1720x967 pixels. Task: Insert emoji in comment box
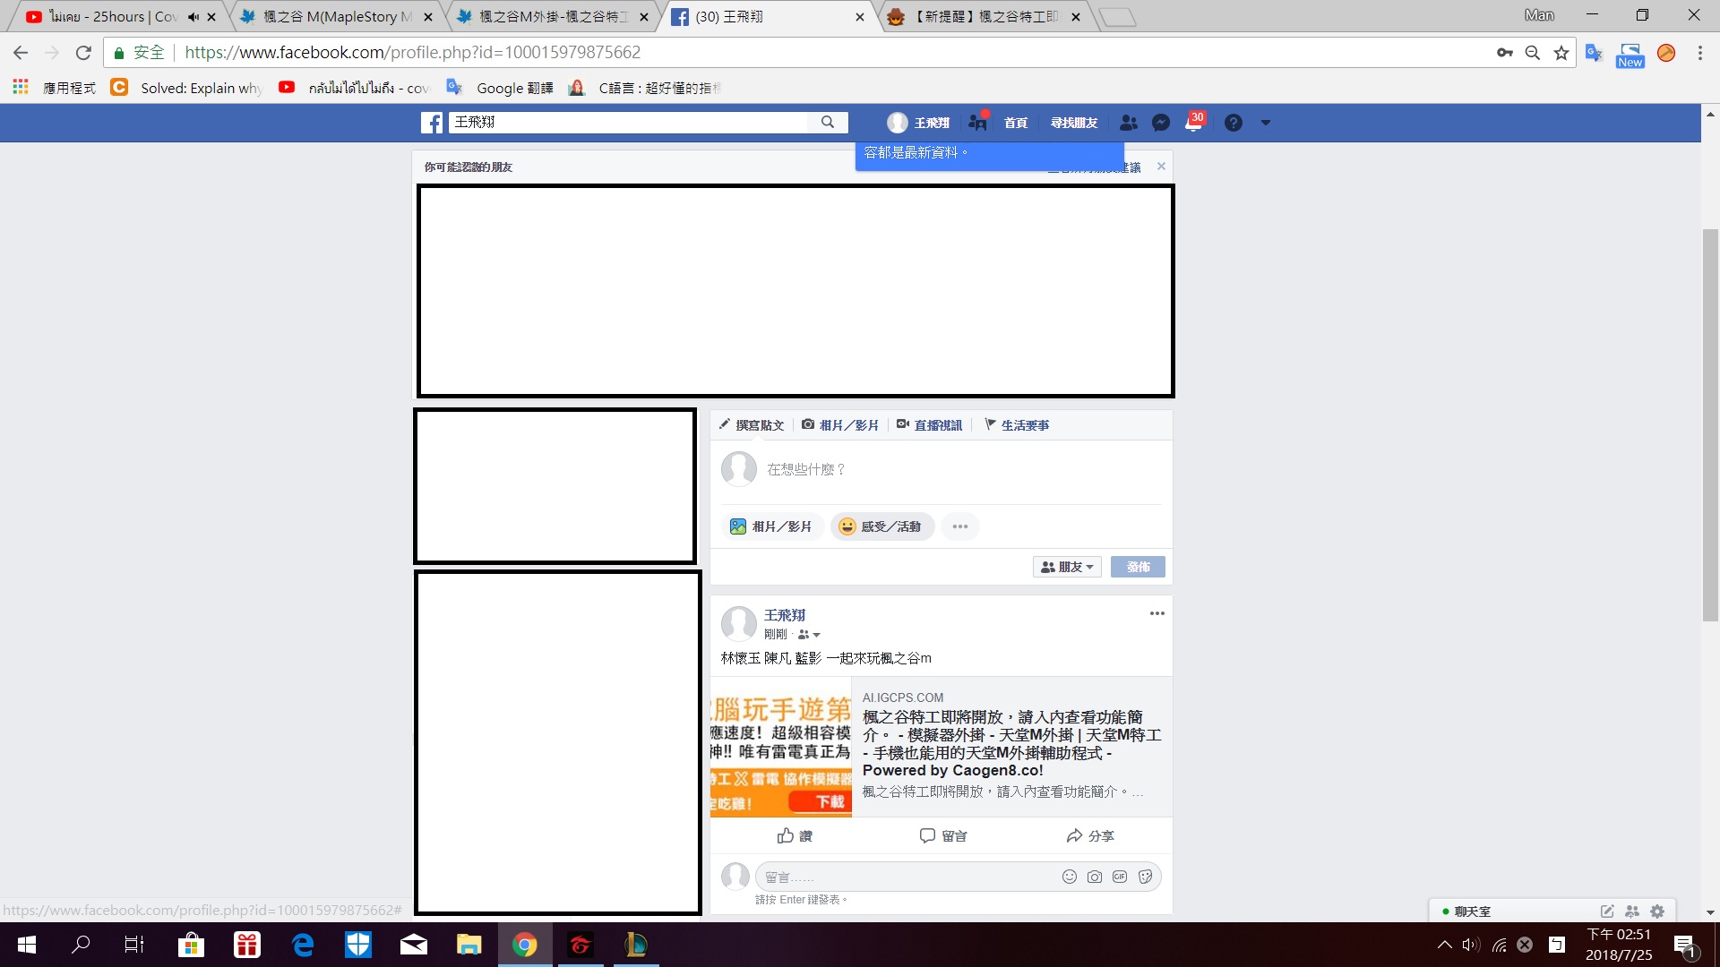tap(1069, 877)
